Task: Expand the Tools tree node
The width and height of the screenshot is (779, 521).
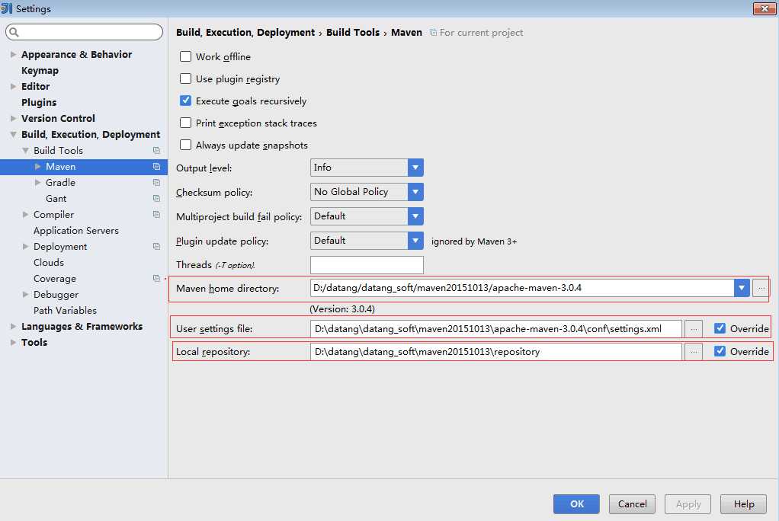Action: coord(14,342)
